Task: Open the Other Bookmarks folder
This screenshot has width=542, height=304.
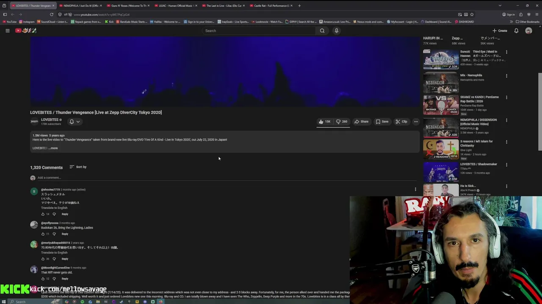Action: tap(528, 22)
